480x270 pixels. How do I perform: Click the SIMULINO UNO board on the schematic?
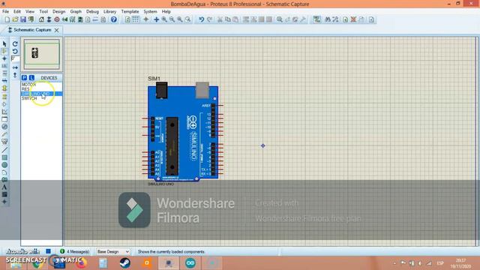[183, 133]
